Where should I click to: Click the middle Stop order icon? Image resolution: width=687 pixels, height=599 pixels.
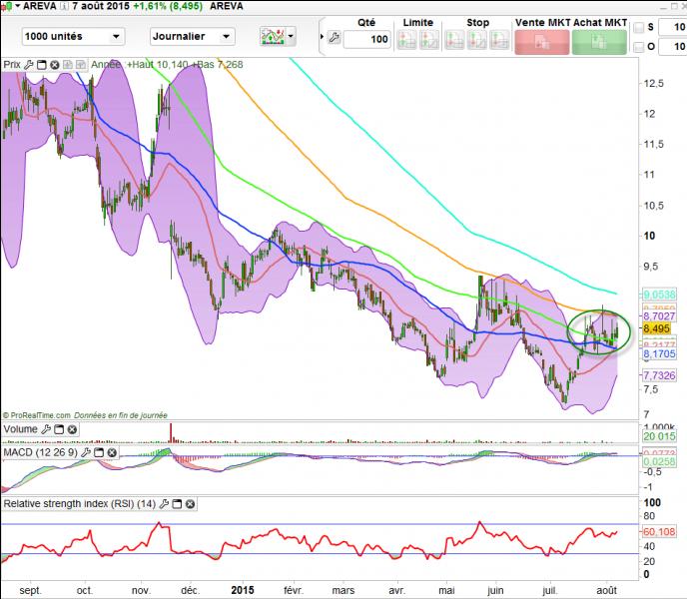tap(476, 40)
